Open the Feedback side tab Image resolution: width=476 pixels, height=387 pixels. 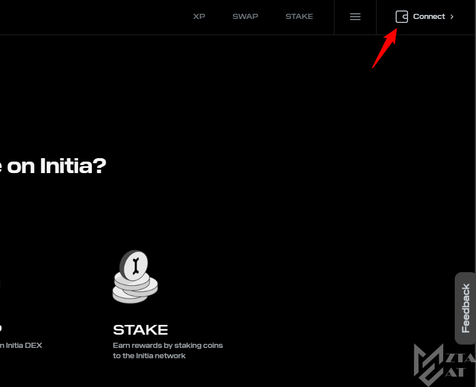point(466,308)
